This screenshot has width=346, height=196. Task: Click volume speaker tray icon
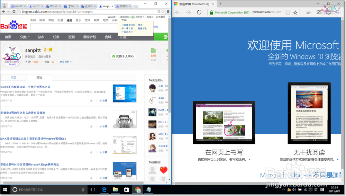click(294, 189)
